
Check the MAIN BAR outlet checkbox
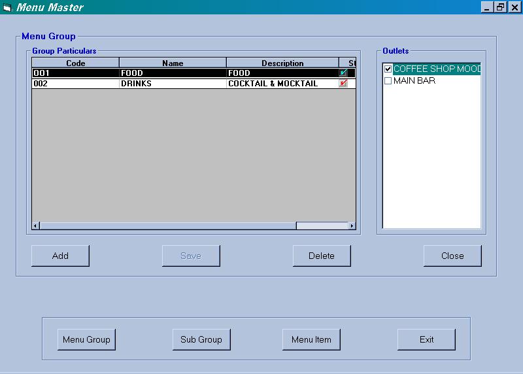coord(388,80)
